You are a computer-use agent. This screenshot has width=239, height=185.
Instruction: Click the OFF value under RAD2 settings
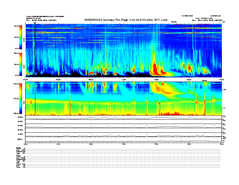24,153
